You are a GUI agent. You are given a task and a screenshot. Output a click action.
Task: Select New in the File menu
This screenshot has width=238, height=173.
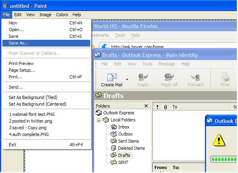pyautogui.click(x=46, y=23)
